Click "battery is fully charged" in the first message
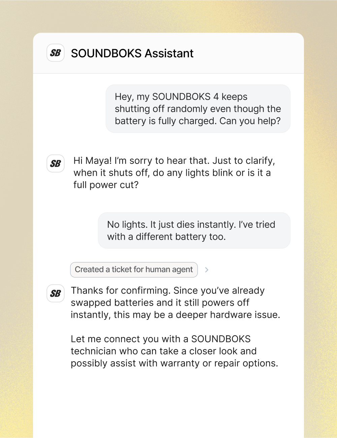The image size is (337, 438). (165, 121)
